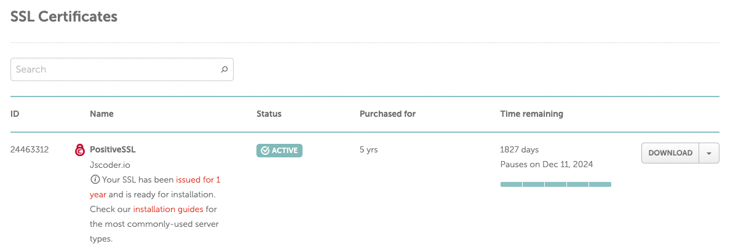Click the Jscoder.io domain text
733x252 pixels.
(x=110, y=165)
